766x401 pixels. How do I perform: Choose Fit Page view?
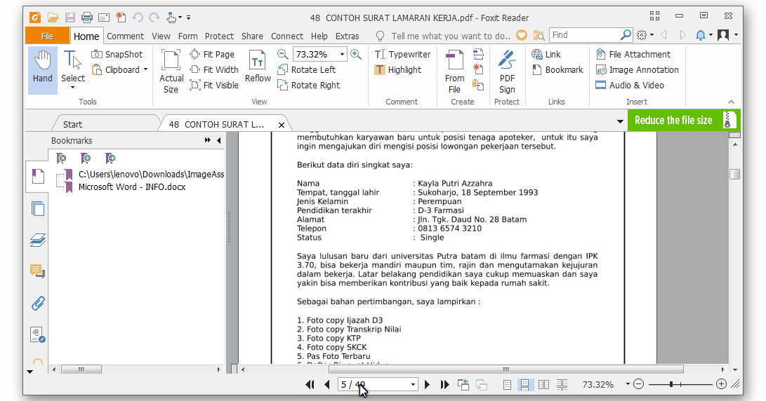pos(212,54)
